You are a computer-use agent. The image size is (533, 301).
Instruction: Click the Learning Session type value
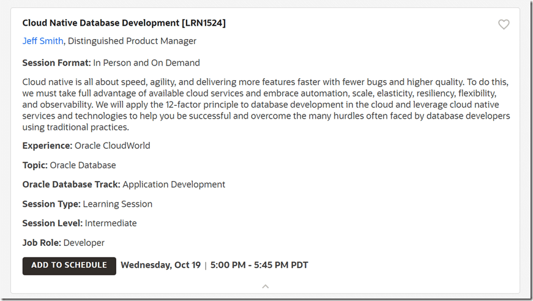[x=117, y=204]
